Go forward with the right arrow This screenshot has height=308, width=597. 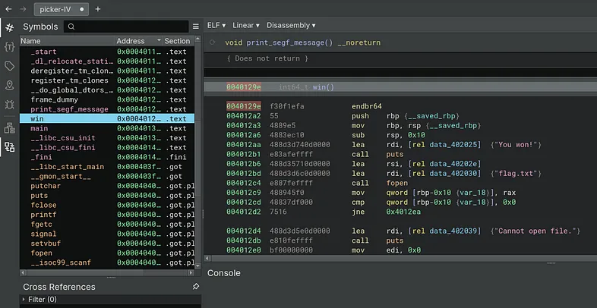pos(23,9)
